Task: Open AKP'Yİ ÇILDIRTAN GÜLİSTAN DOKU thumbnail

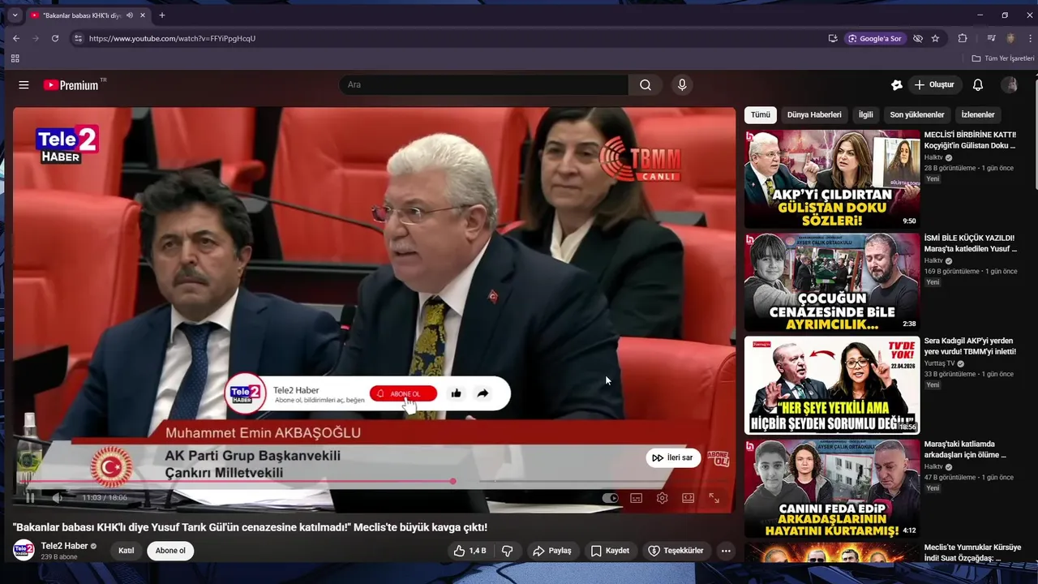Action: tap(832, 178)
